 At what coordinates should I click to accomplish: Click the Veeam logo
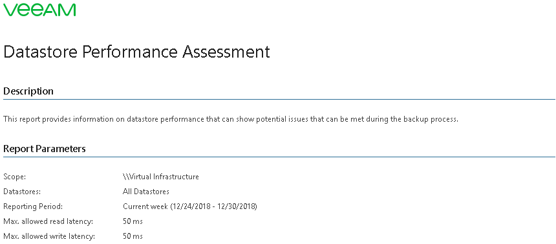pyautogui.click(x=39, y=10)
